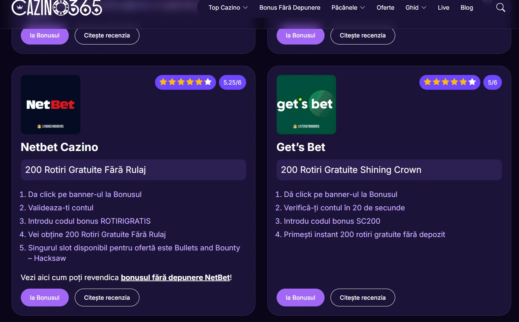Click the 200 Rotiri Gratuite Fără Rulaj bar
Image resolution: width=519 pixels, height=322 pixels.
(x=133, y=170)
